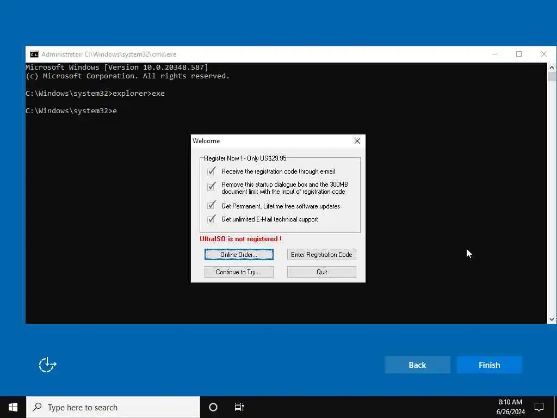557x418 pixels.
Task: Click the Type here to search box
Action: click(x=113, y=407)
